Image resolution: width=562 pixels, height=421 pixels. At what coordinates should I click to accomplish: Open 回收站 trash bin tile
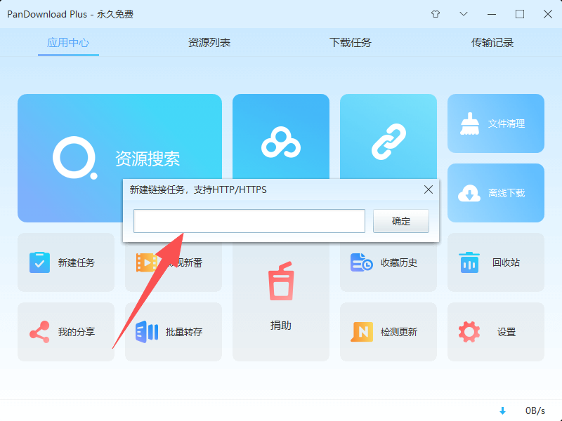(496, 262)
